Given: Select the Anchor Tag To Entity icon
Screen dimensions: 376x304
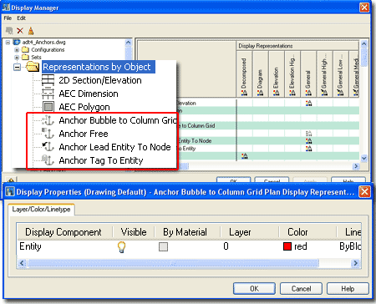Looking at the screenshot, I should point(48,160).
